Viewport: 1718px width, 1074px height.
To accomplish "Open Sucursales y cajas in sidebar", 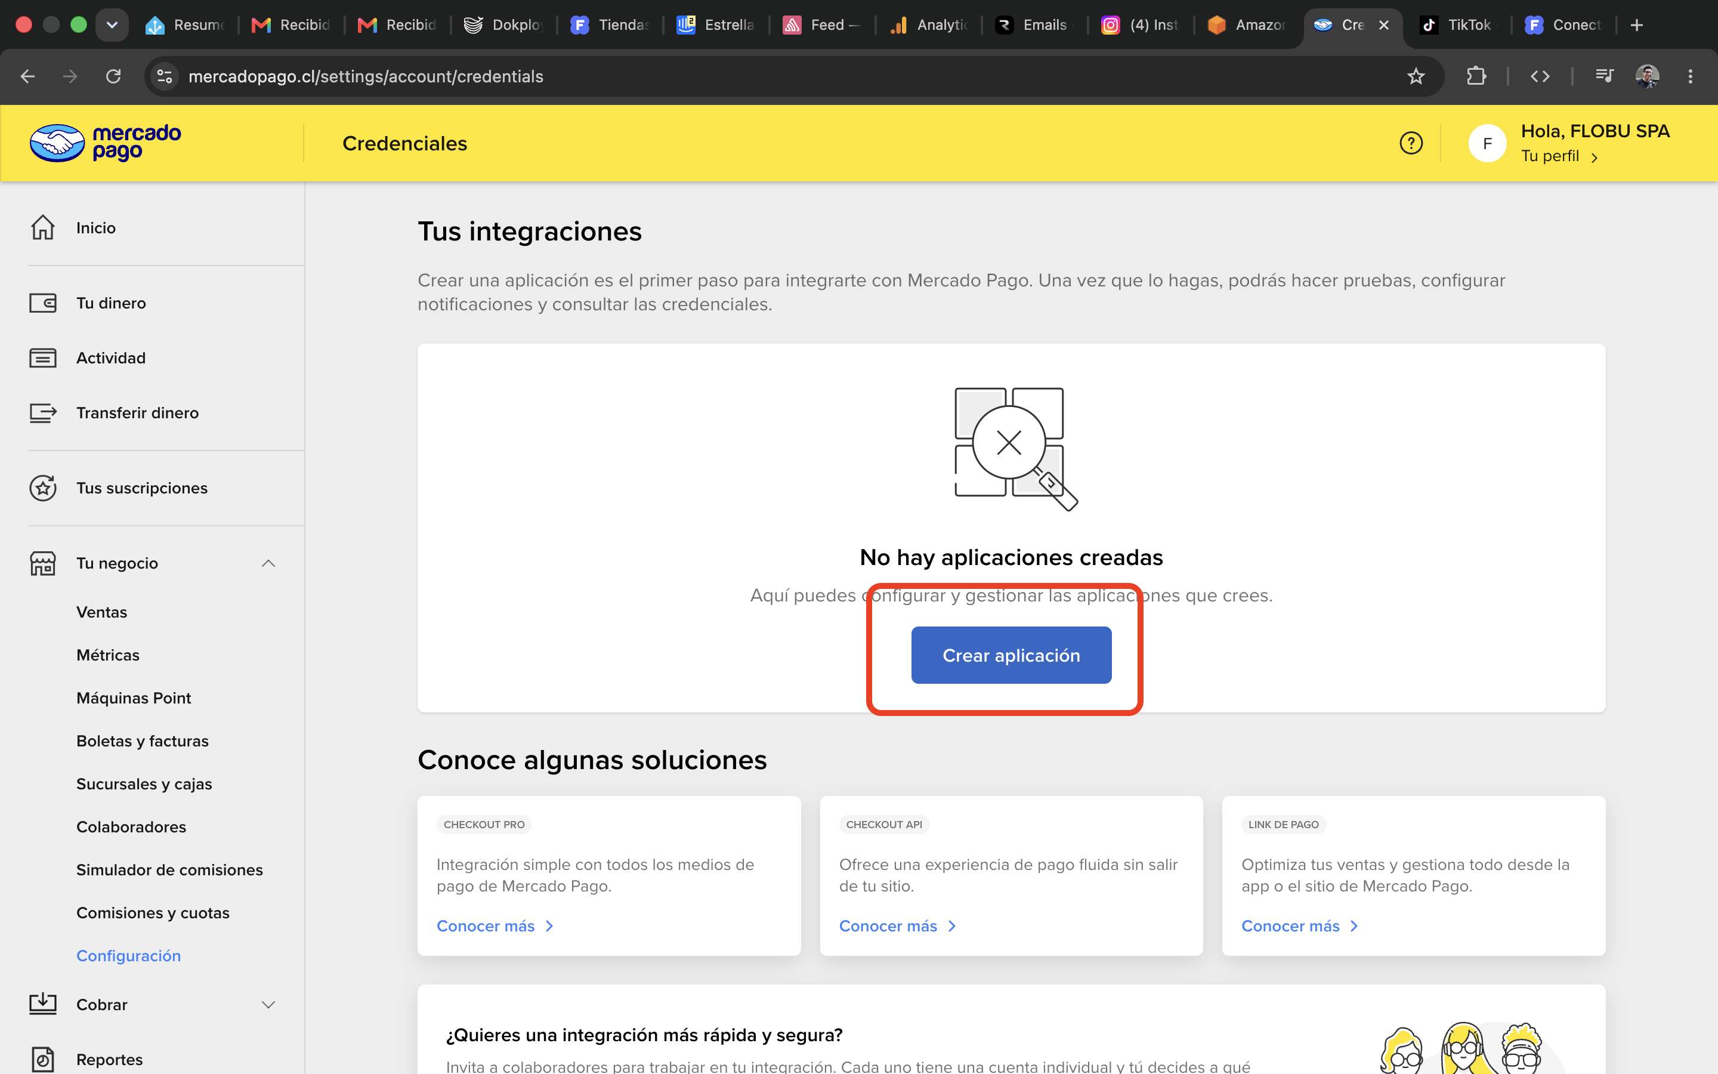I will pyautogui.click(x=144, y=784).
